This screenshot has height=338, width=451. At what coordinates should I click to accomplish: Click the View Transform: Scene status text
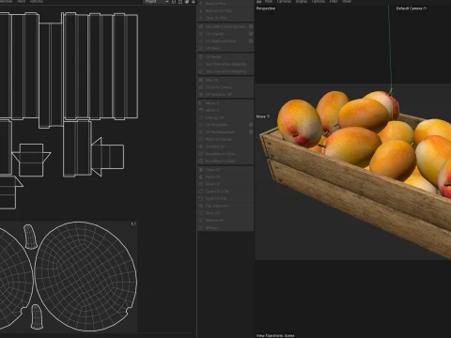[275, 335]
